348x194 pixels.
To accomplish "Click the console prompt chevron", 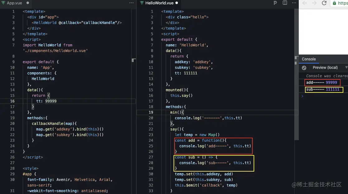I will [x=302, y=96].
